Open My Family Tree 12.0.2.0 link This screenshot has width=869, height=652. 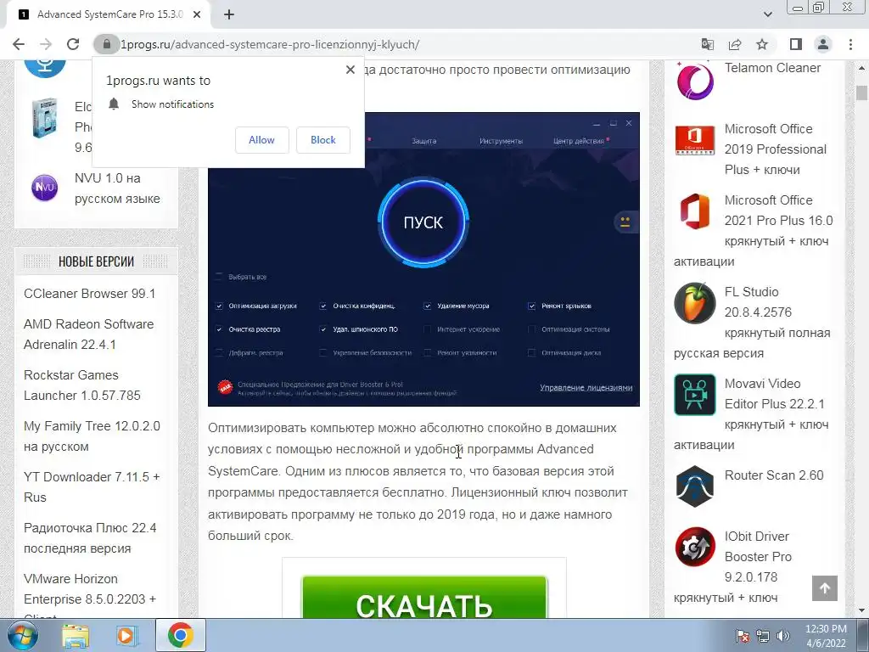(92, 436)
